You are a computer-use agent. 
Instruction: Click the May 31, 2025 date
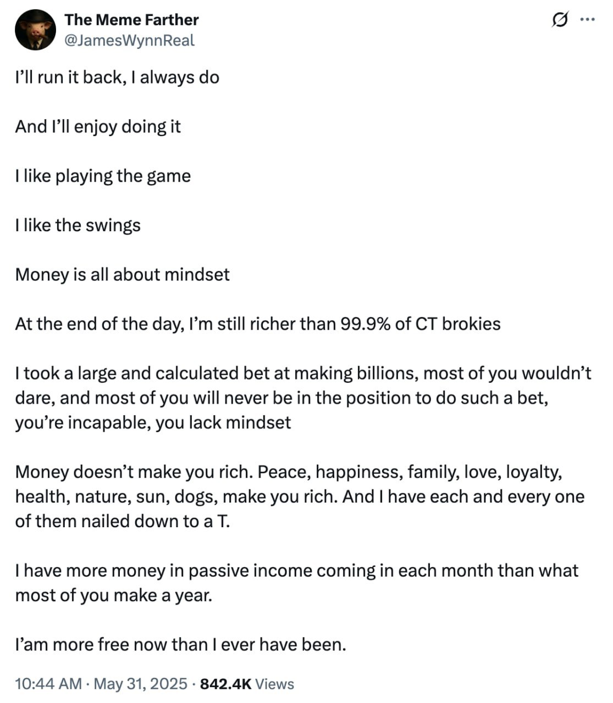pos(141,684)
